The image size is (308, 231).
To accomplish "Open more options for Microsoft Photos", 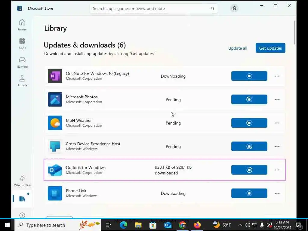I will tap(277, 99).
